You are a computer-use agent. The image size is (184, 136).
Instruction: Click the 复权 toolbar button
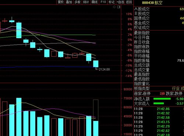click(61, 2)
